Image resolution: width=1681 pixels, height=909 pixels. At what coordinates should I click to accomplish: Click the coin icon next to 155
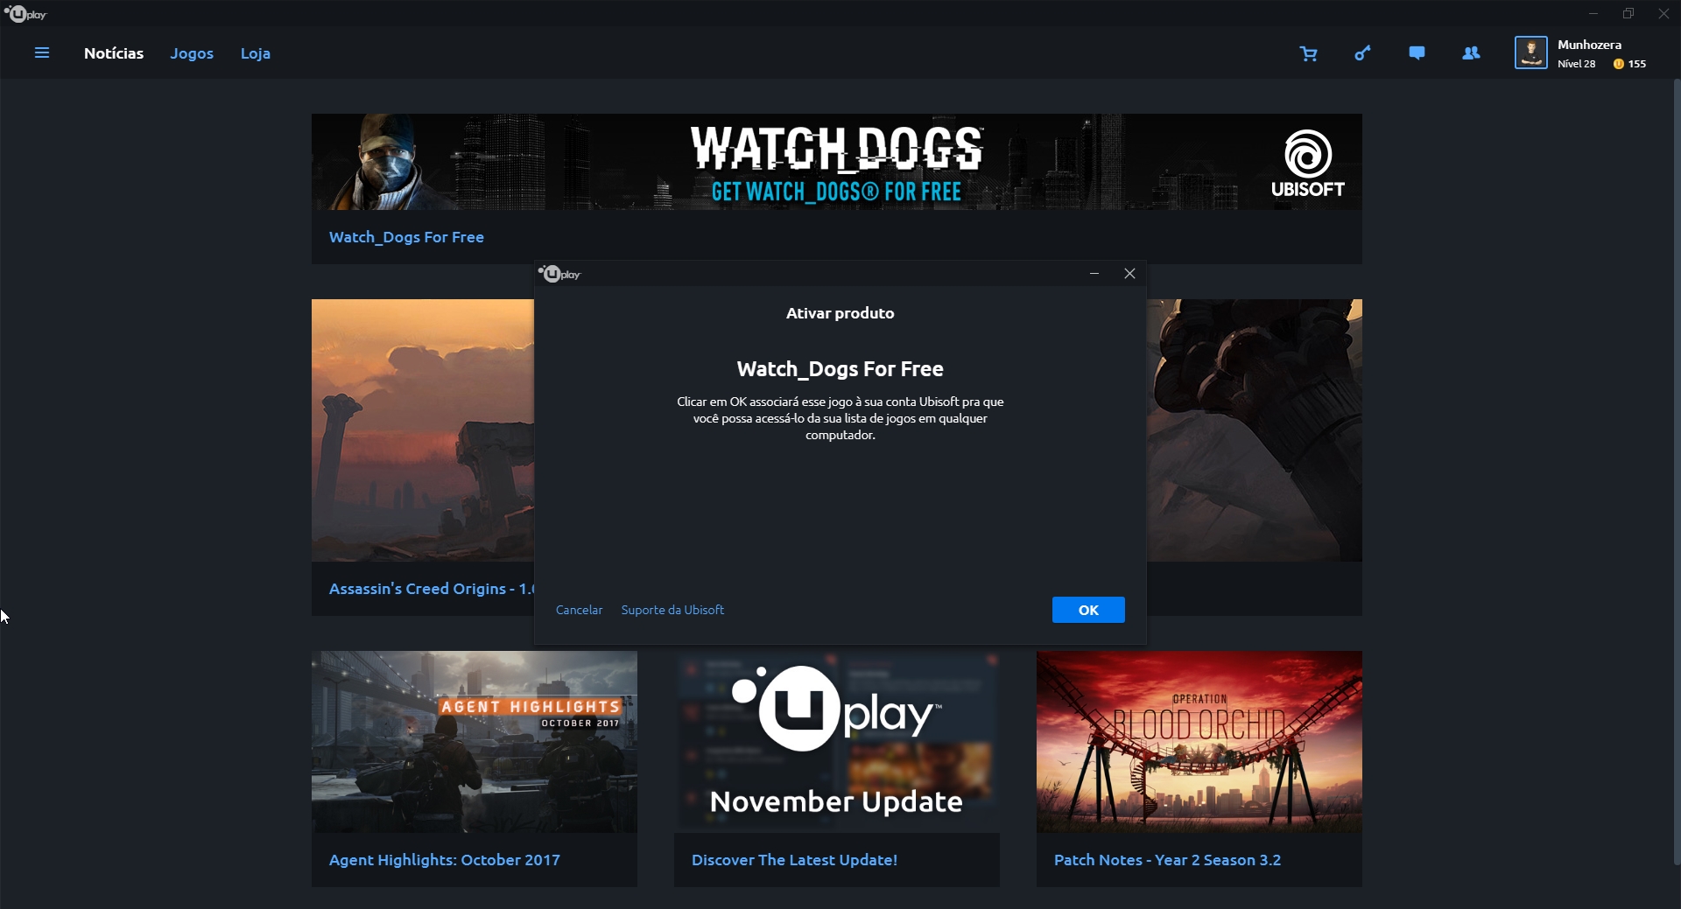[1619, 64]
